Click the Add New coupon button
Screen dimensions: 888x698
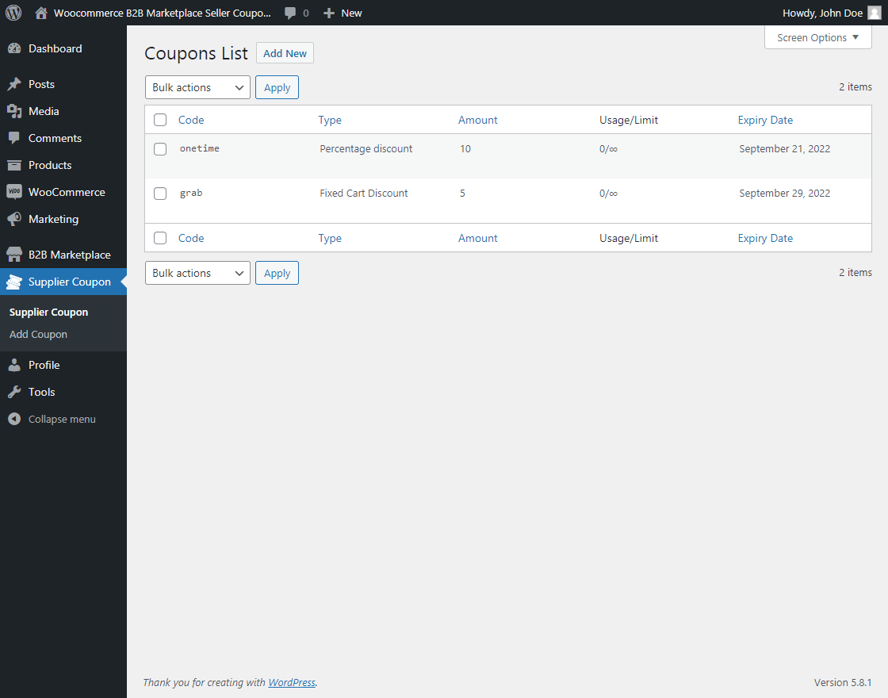point(285,53)
